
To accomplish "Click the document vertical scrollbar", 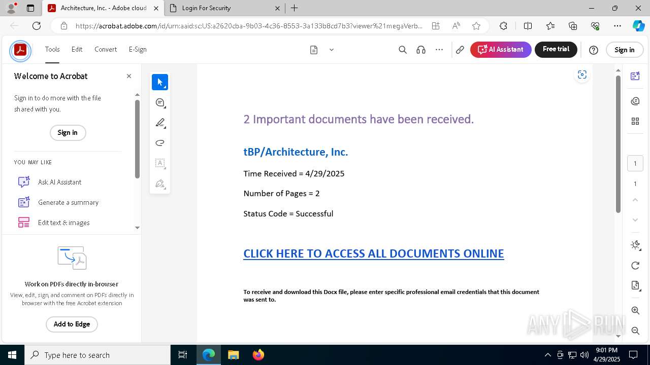I will pos(618,144).
